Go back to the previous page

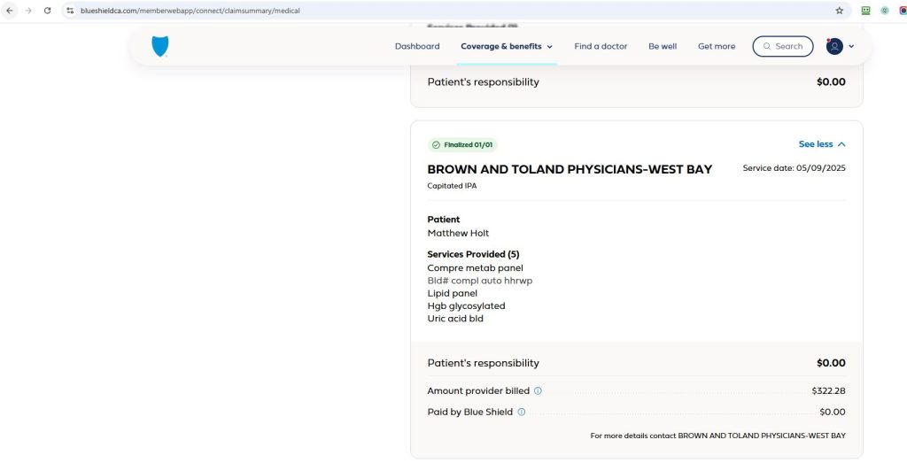(x=10, y=11)
